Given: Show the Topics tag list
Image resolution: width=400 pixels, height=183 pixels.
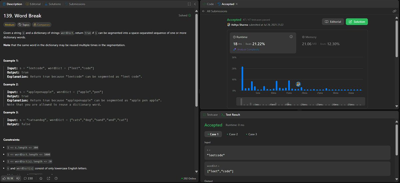Looking at the screenshot, I should [x=24, y=25].
